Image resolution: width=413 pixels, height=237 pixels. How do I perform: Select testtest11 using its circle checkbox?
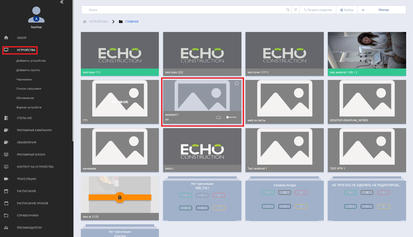(237, 83)
